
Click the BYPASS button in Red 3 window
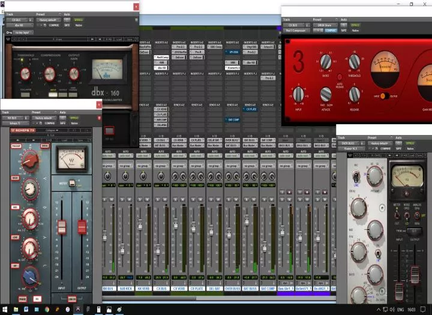355,25
